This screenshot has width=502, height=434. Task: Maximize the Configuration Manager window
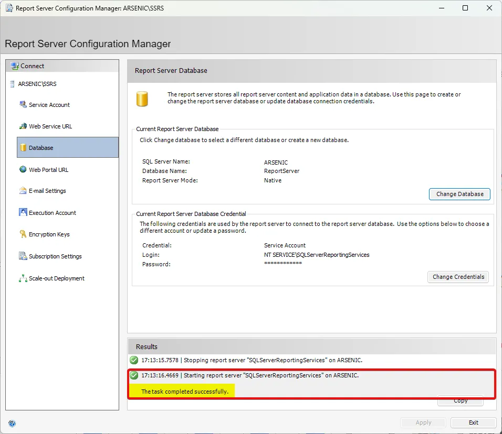465,8
